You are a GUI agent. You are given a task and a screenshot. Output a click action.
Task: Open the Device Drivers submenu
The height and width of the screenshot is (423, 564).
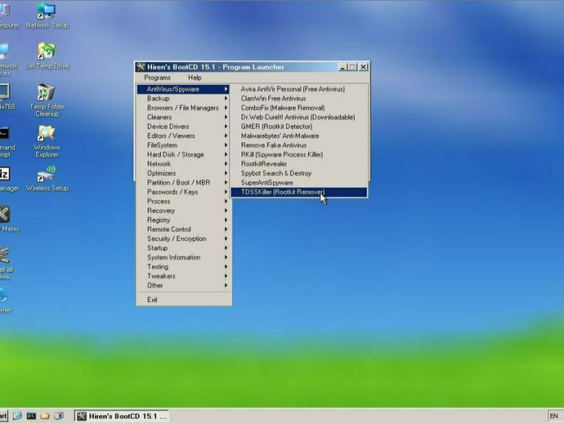point(183,127)
